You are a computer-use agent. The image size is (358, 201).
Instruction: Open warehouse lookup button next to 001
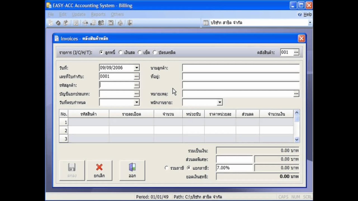[296, 52]
